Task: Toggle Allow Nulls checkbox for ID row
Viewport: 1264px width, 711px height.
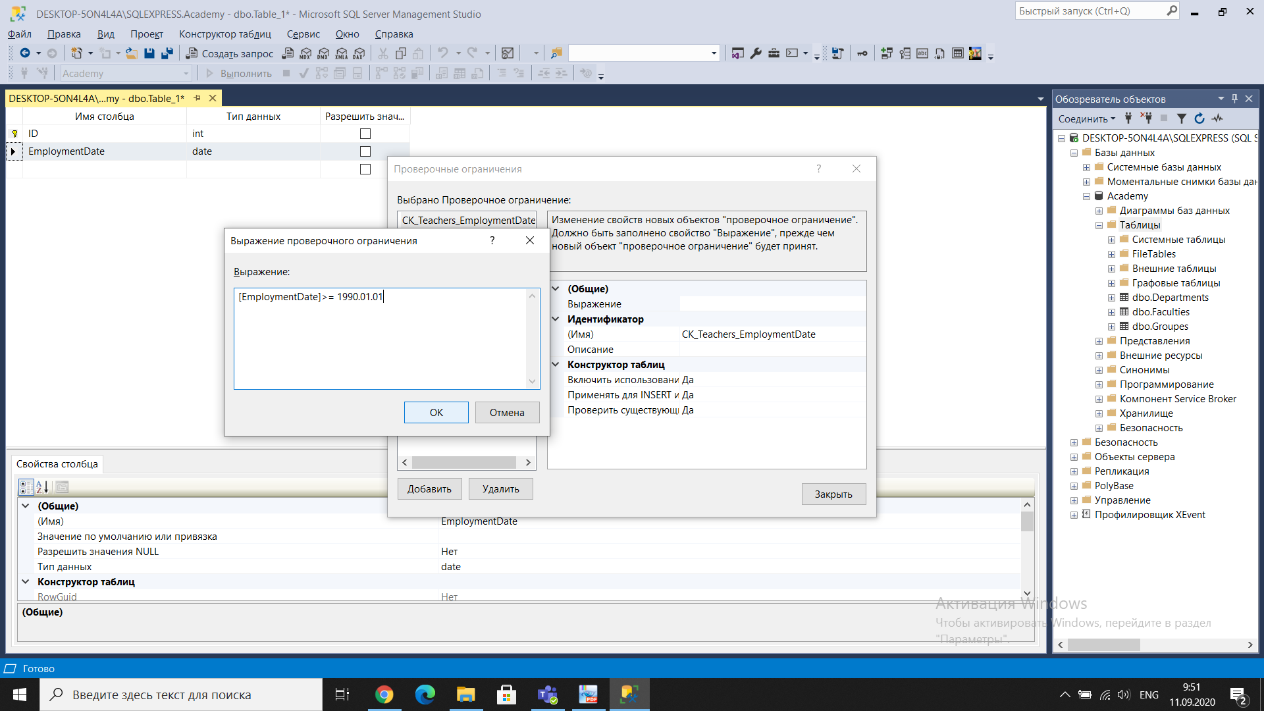Action: tap(365, 134)
